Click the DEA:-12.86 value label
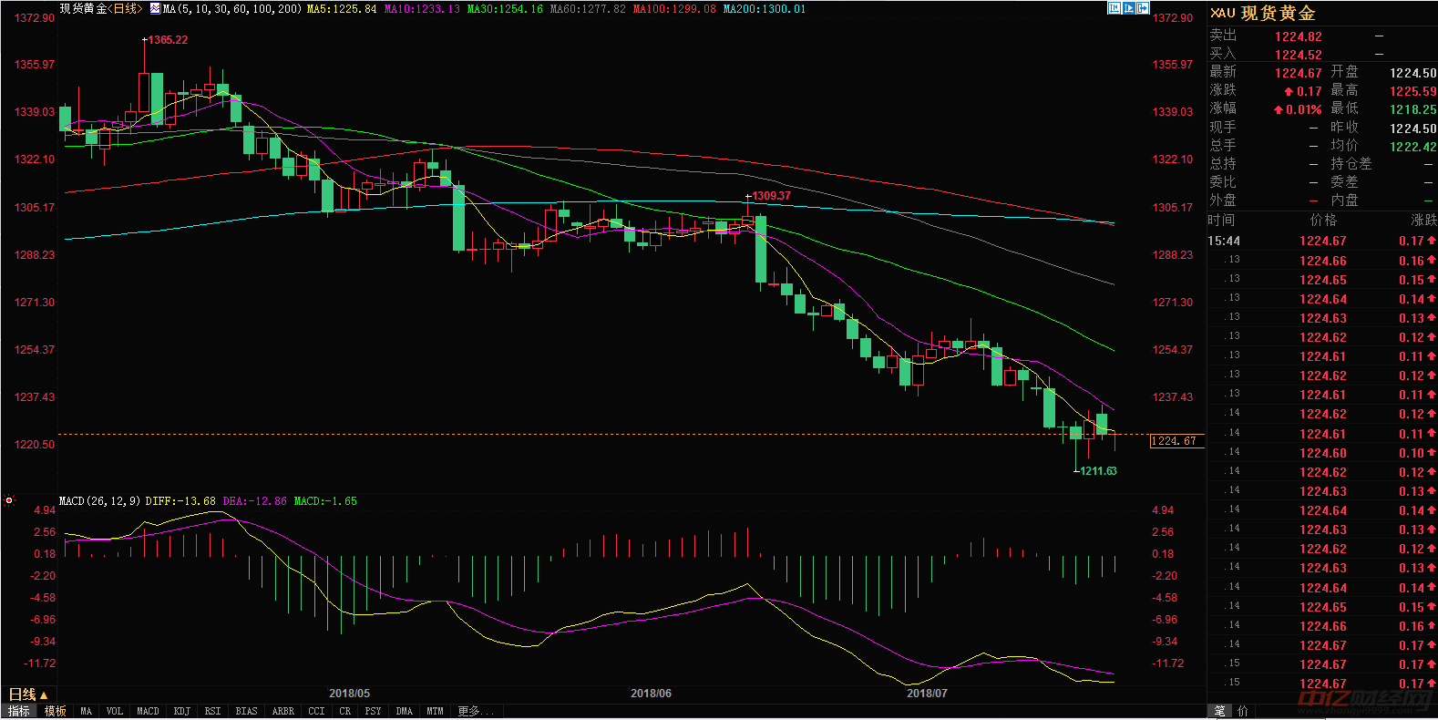 pyautogui.click(x=254, y=501)
